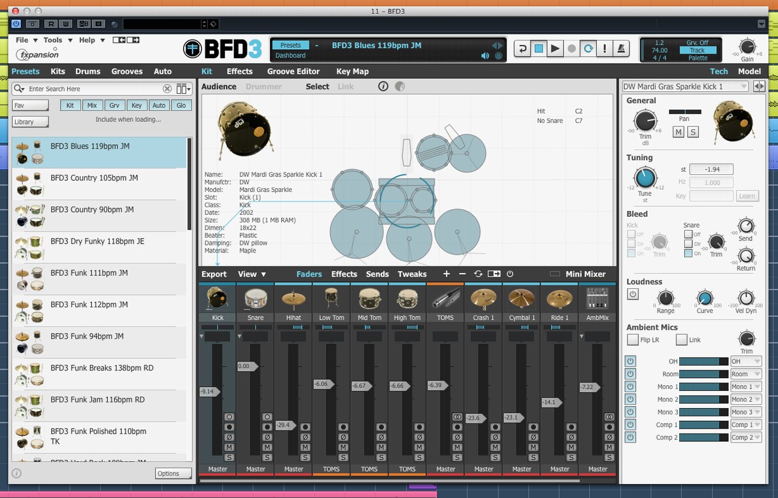The width and height of the screenshot is (778, 498).
Task: Click the Grv filter button
Action: pos(114,105)
